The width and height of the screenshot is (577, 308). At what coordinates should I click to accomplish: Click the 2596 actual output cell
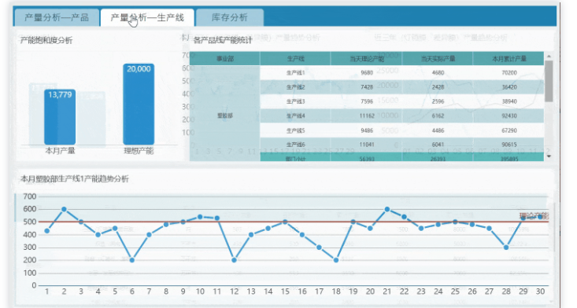pyautogui.click(x=438, y=101)
